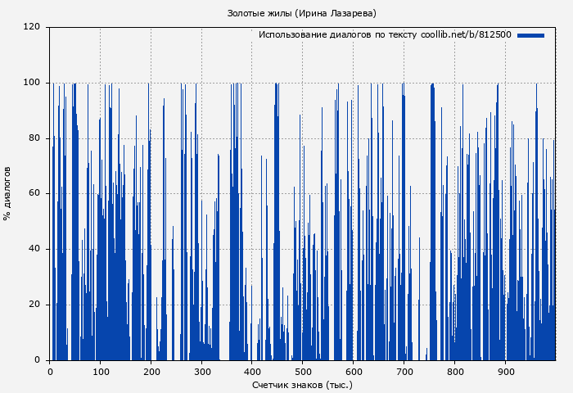Click the x-axis tick label 900

(507, 372)
